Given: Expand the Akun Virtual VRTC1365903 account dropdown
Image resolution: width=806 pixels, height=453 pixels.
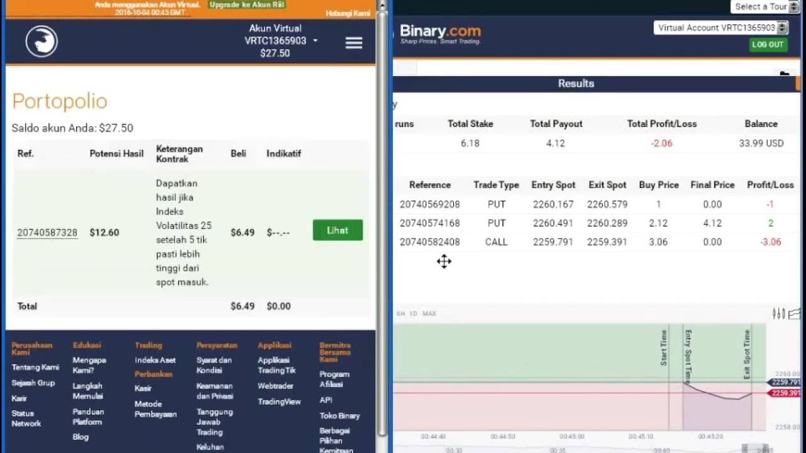Looking at the screenshot, I should tap(280, 41).
